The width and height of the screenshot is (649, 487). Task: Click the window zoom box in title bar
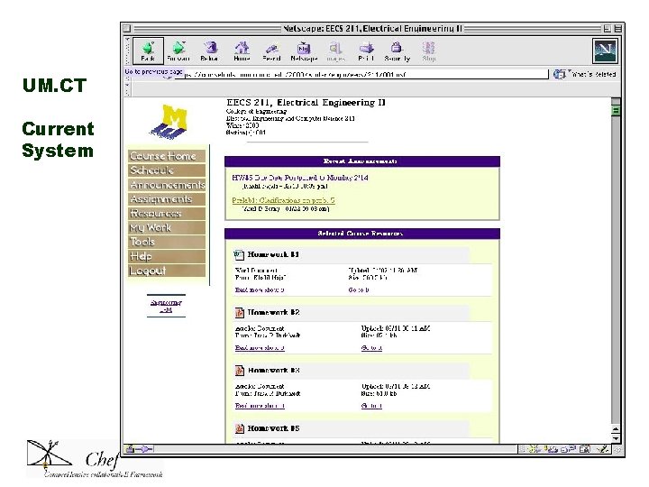607,29
